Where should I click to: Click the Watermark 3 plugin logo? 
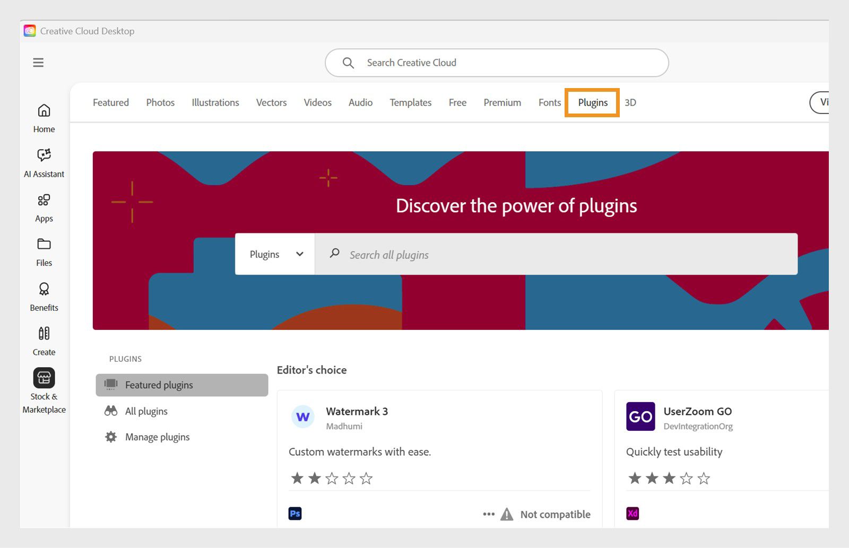(303, 416)
